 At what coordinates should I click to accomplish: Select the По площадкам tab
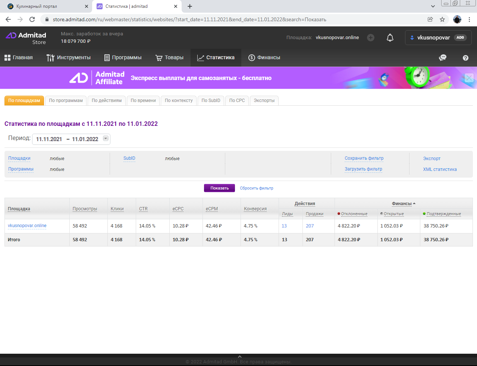[x=24, y=101]
